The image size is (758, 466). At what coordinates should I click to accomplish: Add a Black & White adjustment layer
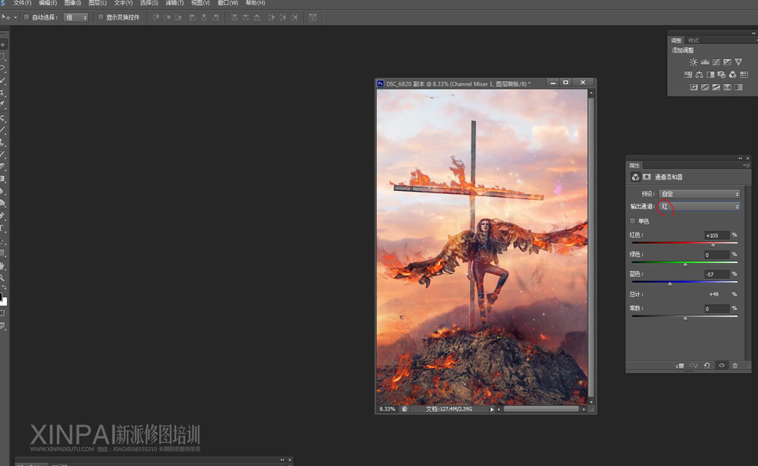coord(710,74)
